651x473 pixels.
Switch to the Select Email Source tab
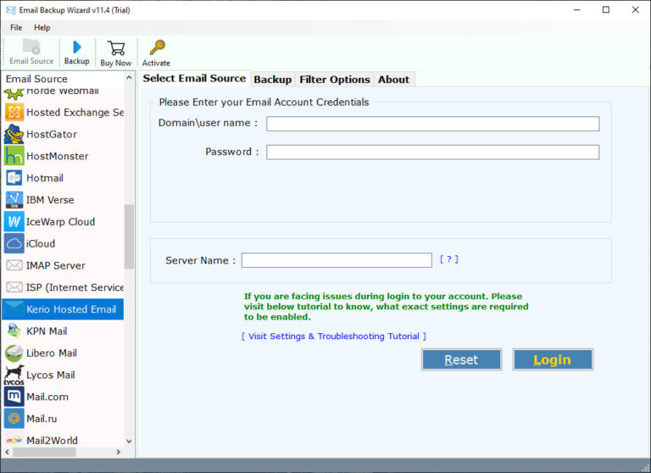(x=194, y=79)
